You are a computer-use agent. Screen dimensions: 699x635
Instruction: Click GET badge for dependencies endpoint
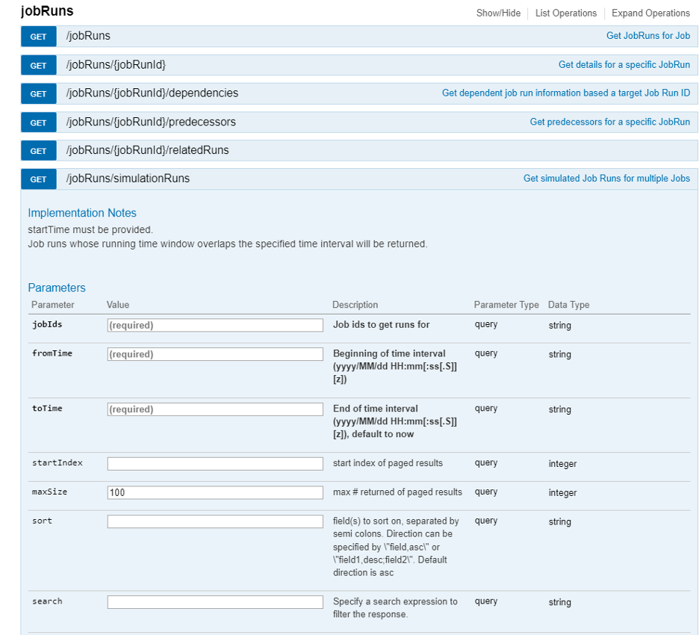[x=38, y=94]
